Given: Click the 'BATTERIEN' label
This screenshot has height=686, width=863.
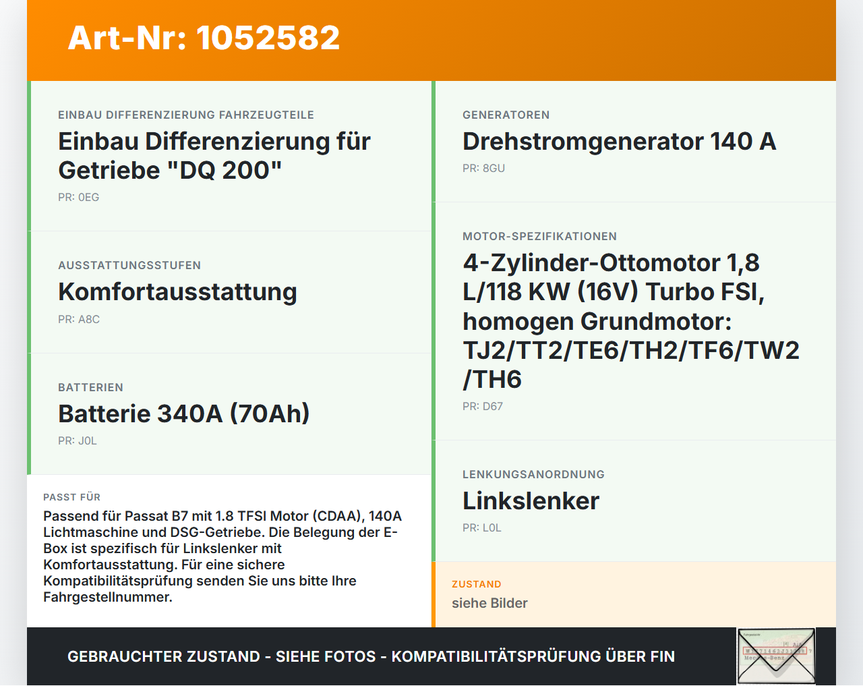Looking at the screenshot, I should pos(90,388).
